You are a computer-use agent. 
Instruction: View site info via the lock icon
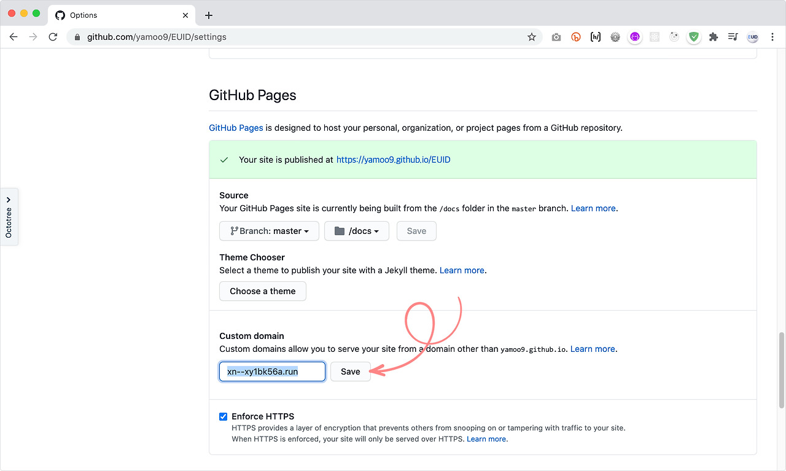[77, 37]
